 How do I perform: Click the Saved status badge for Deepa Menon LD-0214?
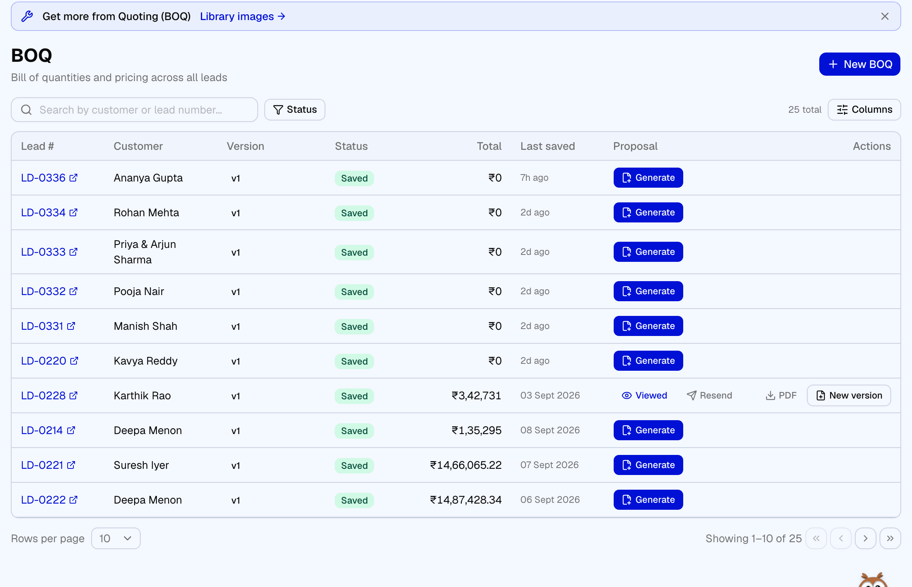point(354,431)
